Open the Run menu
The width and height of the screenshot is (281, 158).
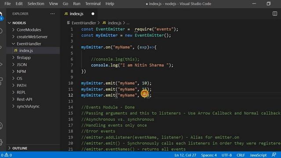coord(77,4)
